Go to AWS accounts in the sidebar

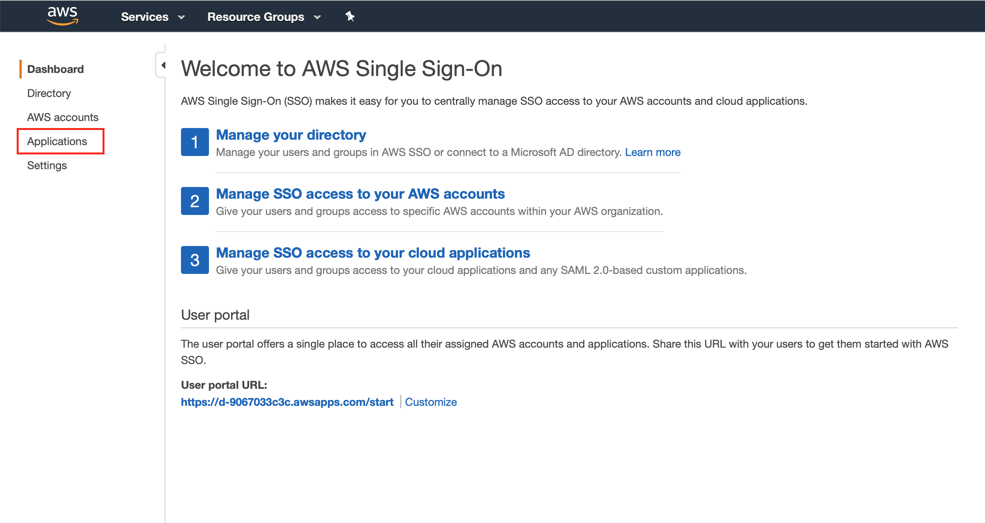pyautogui.click(x=63, y=117)
